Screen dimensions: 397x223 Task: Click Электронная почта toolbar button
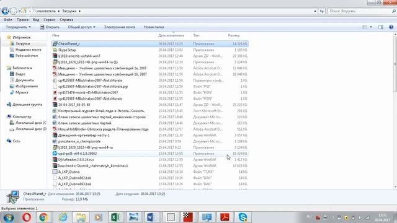click(120, 27)
